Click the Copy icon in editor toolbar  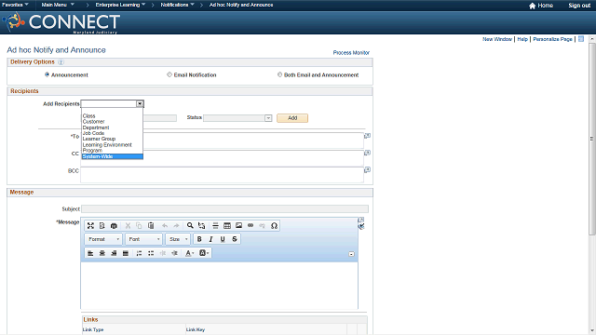pyautogui.click(x=139, y=225)
